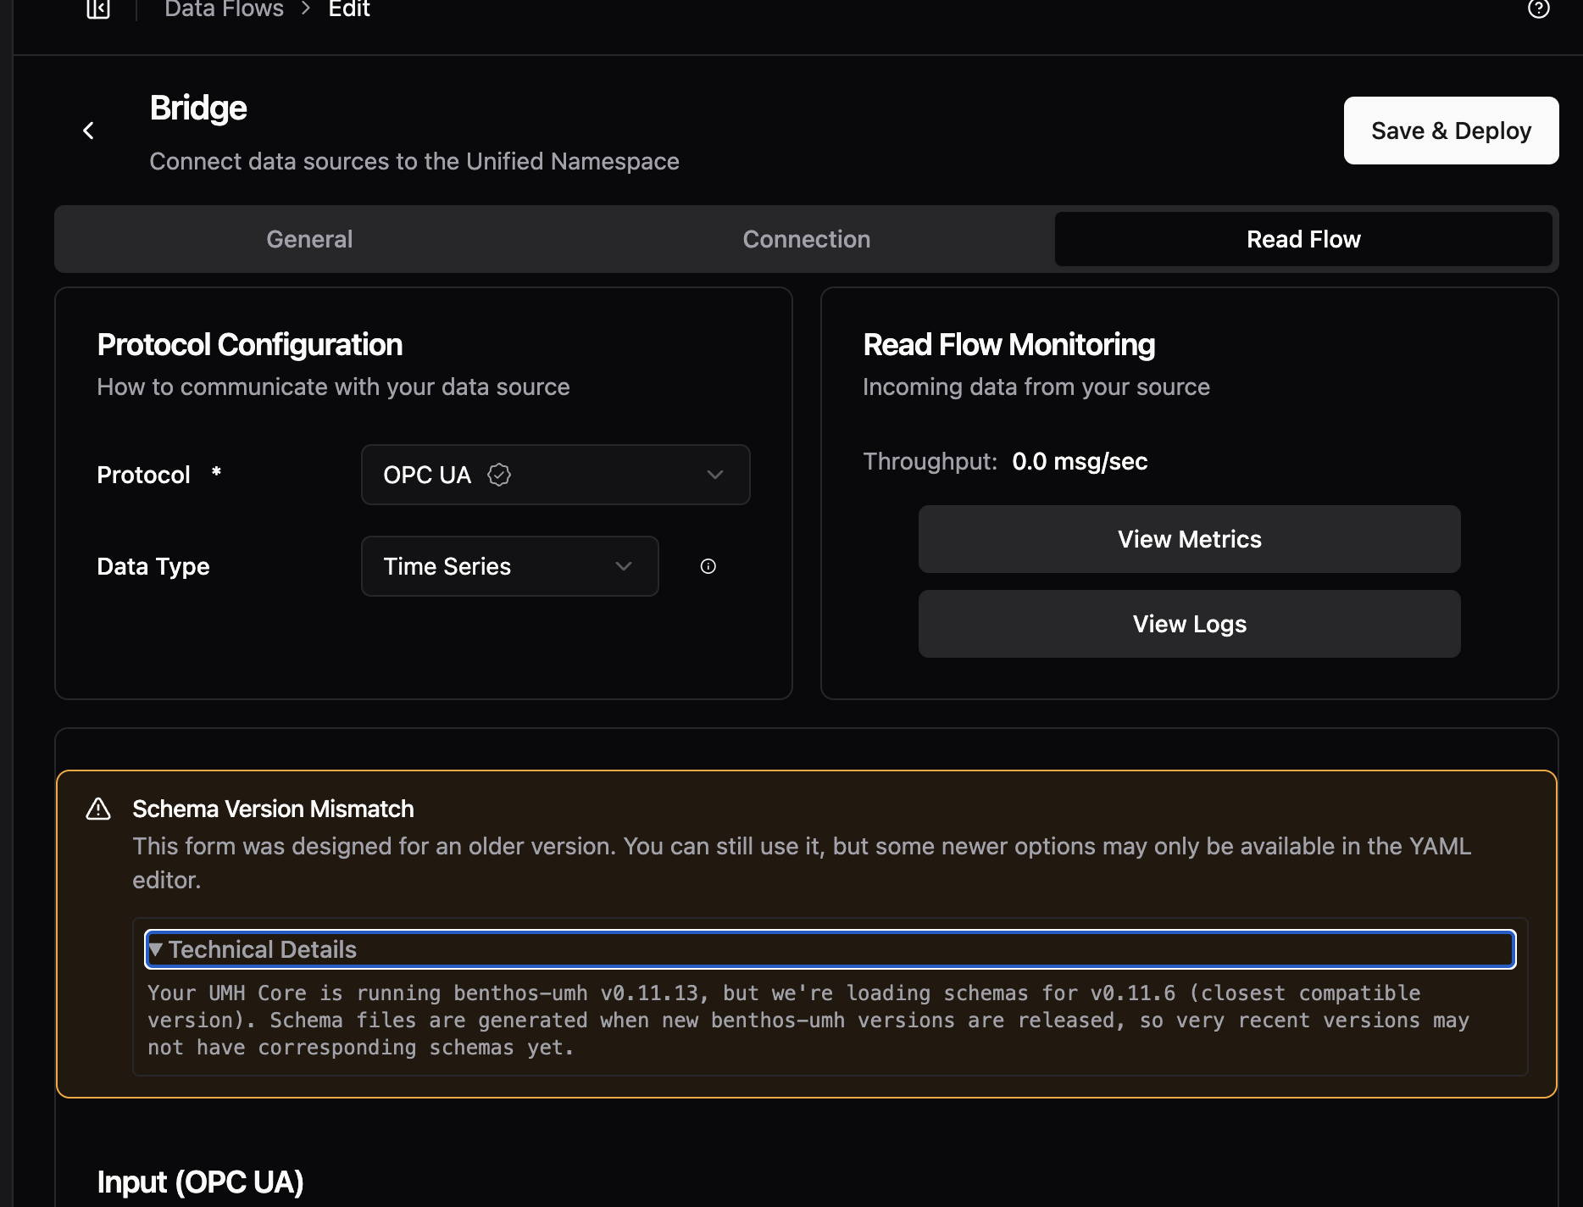The width and height of the screenshot is (1583, 1207).
Task: Click the benthos-umh version details text
Action: (x=808, y=1020)
